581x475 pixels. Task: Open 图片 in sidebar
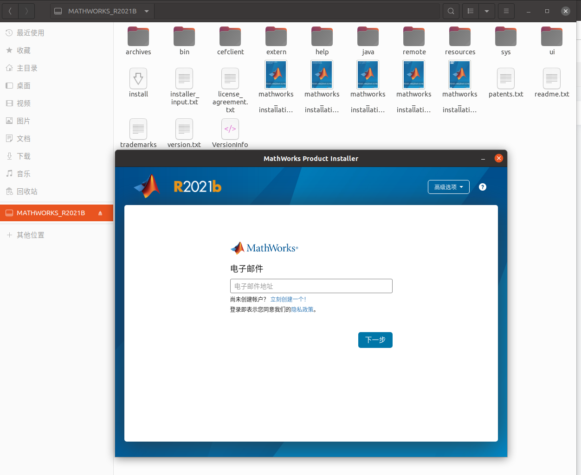[57, 121]
